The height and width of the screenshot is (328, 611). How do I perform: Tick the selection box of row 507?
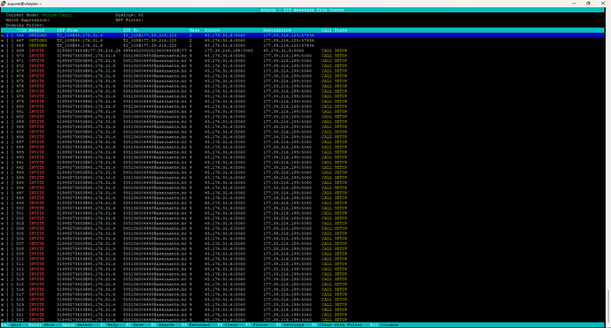pos(10,243)
